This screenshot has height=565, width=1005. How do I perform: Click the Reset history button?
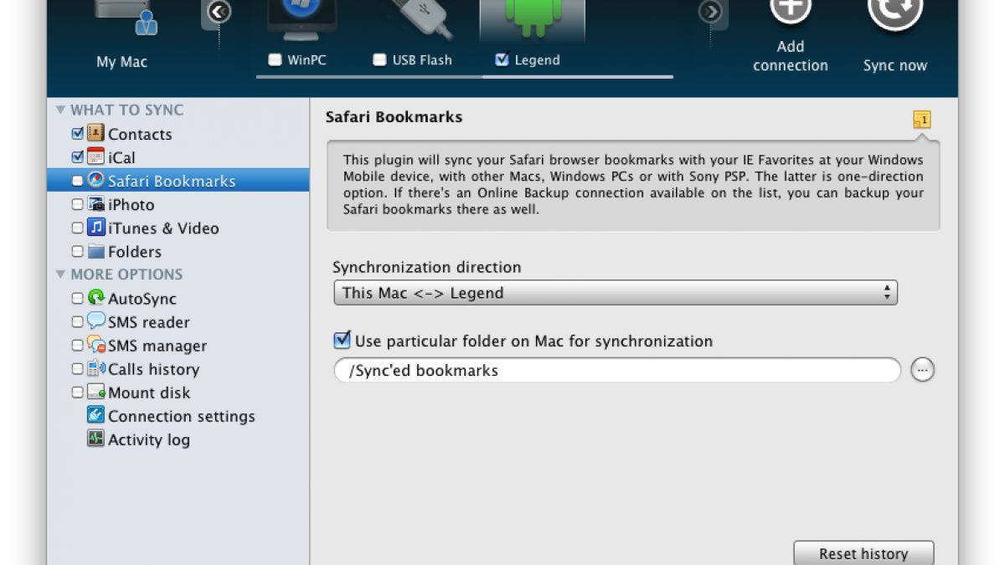point(863,553)
